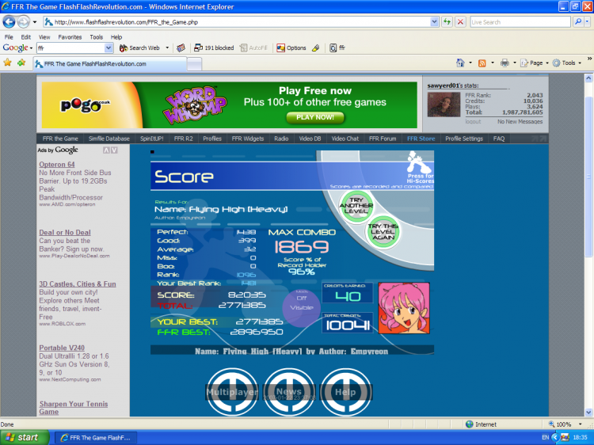
Task: Open the Google toolbar search dropdown
Action: [x=109, y=48]
